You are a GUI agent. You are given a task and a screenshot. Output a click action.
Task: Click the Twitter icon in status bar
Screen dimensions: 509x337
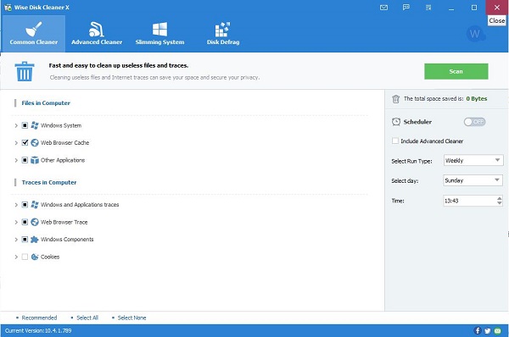pyautogui.click(x=488, y=330)
